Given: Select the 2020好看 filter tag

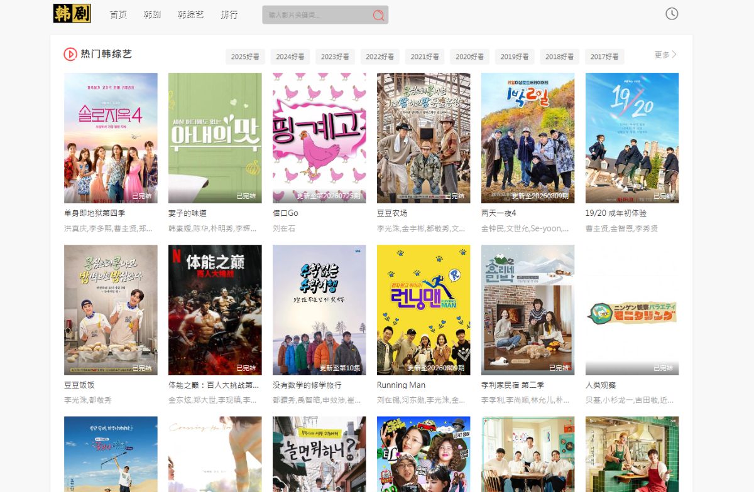Looking at the screenshot, I should coord(470,56).
